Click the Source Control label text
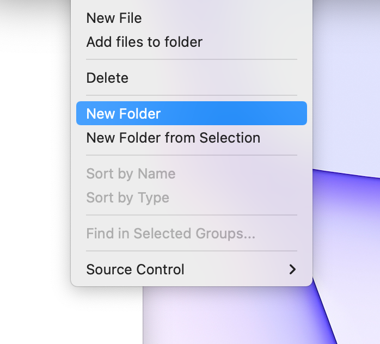 [x=135, y=269]
